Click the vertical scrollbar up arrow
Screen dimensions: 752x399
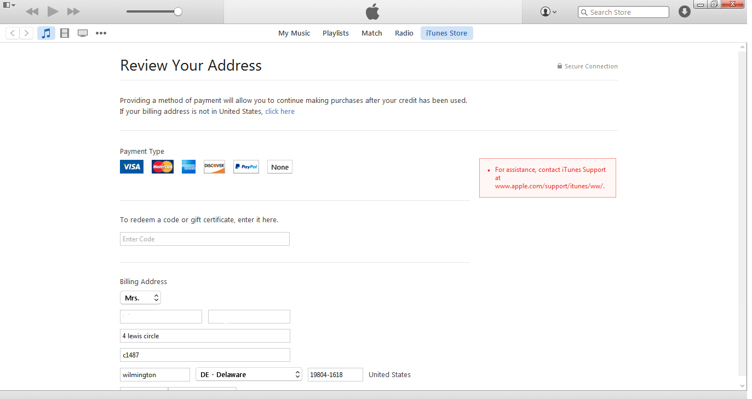(x=742, y=48)
